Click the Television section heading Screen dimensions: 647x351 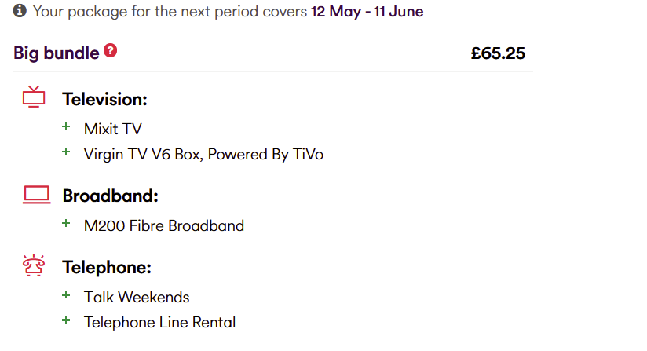tap(105, 100)
